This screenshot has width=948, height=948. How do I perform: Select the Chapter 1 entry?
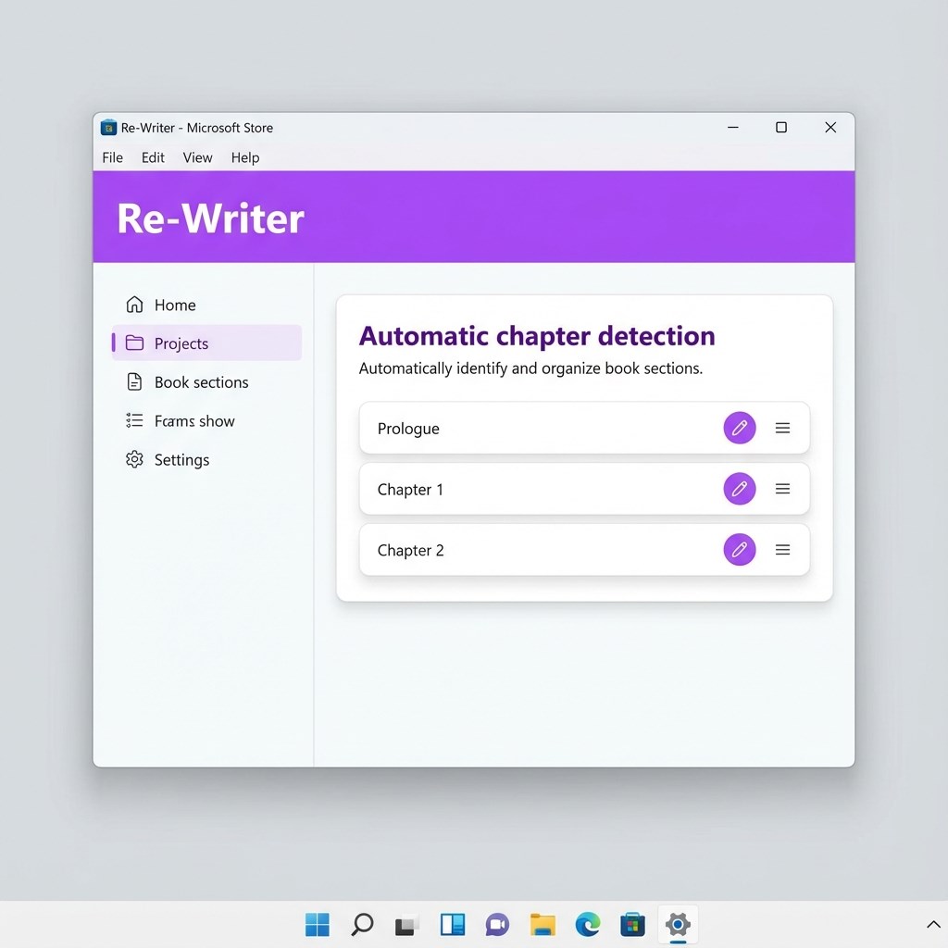click(410, 489)
